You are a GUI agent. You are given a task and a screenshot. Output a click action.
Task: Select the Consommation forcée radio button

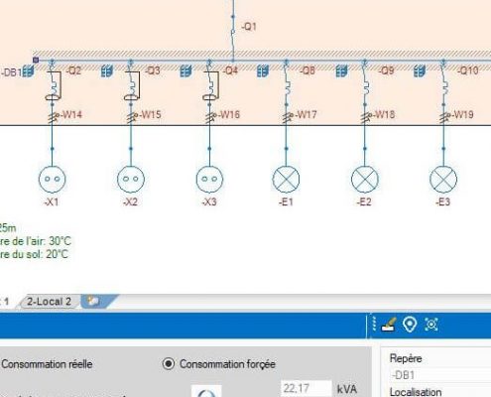[169, 364]
